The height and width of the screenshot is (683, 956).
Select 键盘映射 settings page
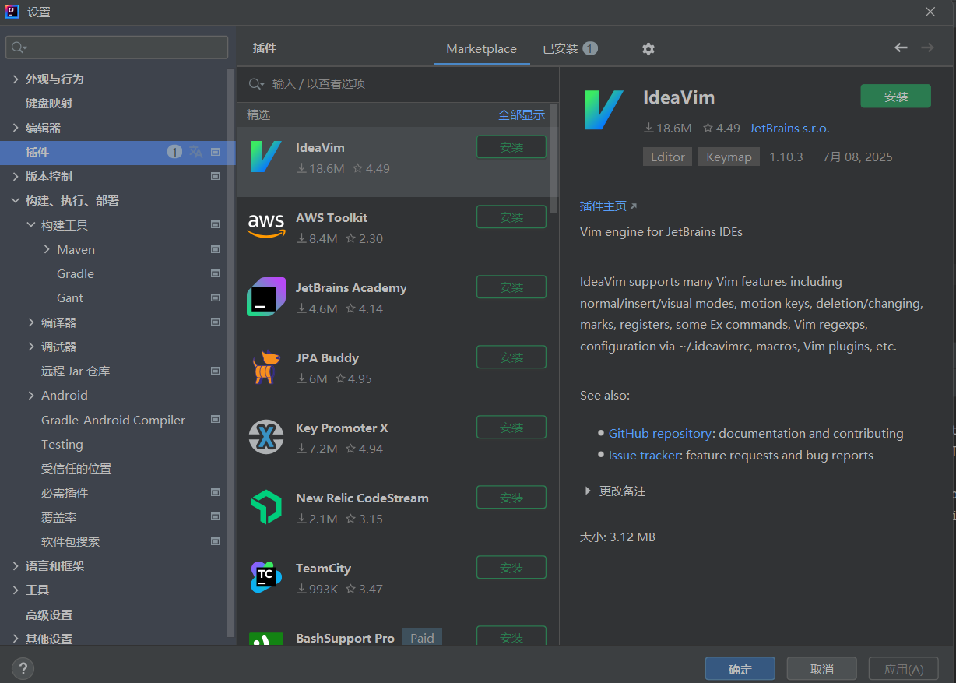tap(49, 103)
